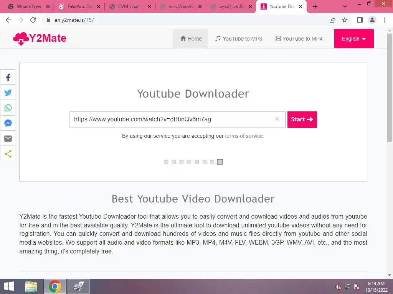Share via Messenger icon
Screen dimensions: 393x294
point(8,123)
